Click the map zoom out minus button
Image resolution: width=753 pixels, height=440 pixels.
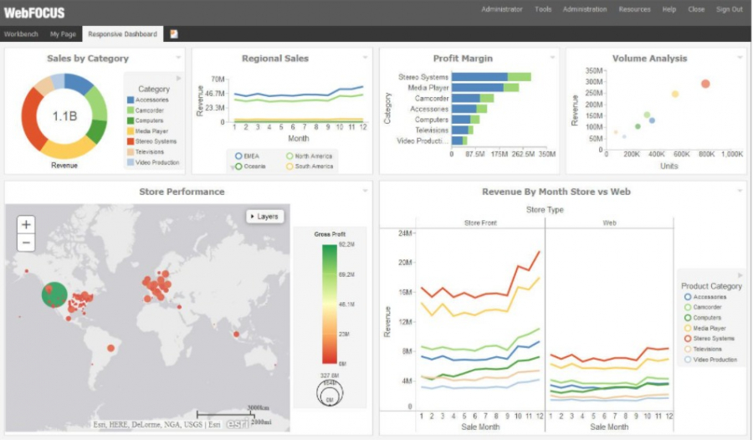tap(27, 243)
